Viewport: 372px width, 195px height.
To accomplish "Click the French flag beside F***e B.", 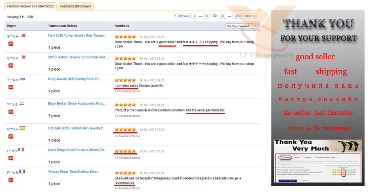I will tap(22, 171).
